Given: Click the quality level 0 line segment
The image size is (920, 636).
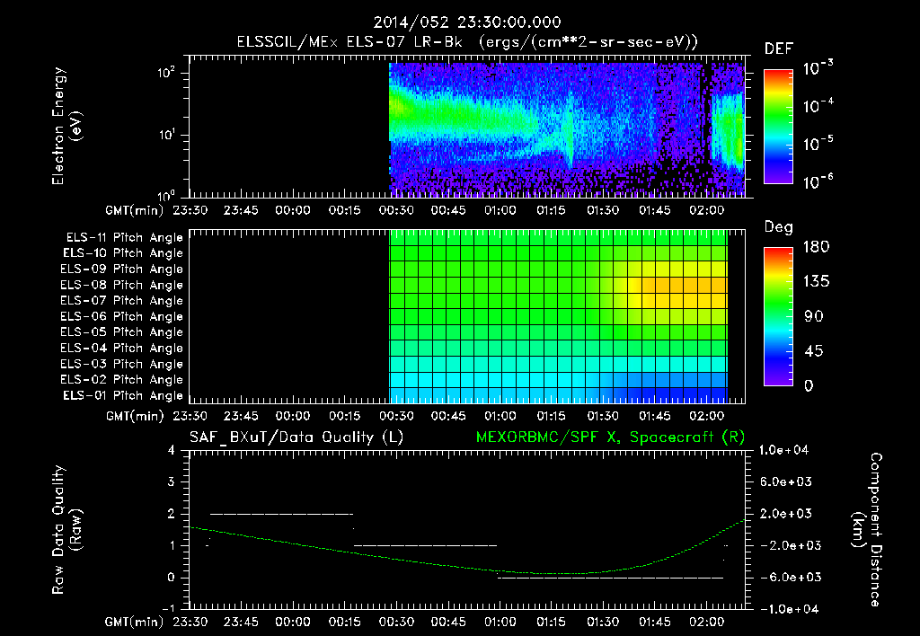Looking at the screenshot, I should pos(610,578).
